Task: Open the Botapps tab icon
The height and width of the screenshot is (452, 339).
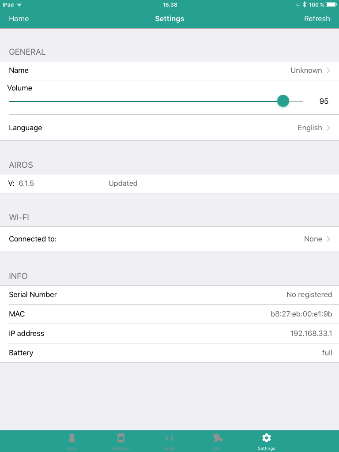Action: (121, 438)
